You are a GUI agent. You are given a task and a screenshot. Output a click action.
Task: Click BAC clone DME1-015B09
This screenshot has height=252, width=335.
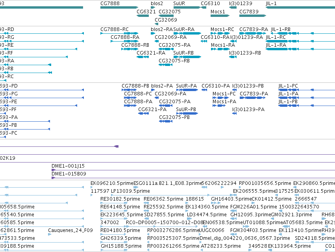tap(69, 174)
